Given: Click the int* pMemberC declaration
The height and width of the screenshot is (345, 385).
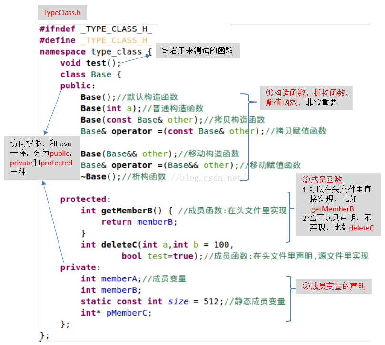Looking at the screenshot, I should coord(117,313).
